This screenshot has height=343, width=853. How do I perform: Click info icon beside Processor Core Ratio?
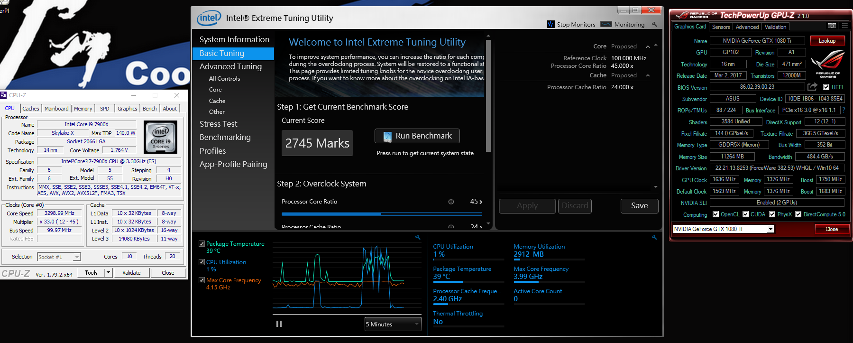pyautogui.click(x=451, y=202)
